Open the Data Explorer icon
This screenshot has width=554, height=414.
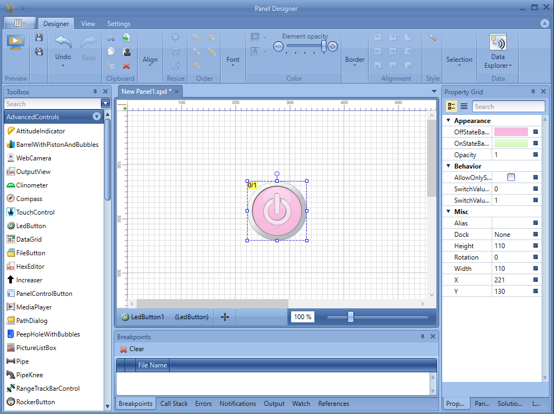pyautogui.click(x=498, y=42)
